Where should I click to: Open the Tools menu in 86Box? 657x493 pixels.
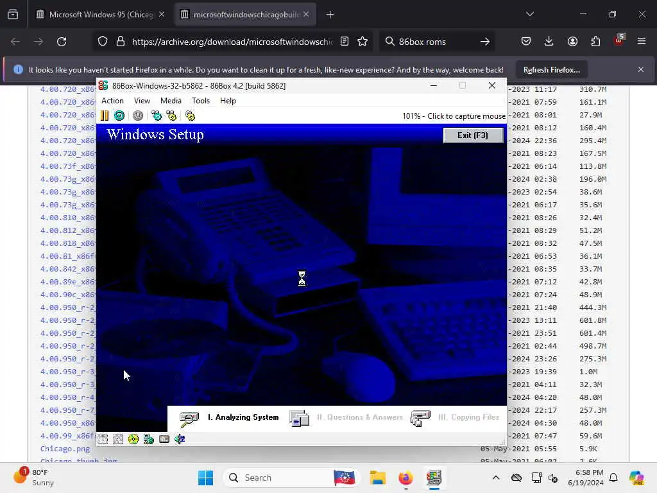pyautogui.click(x=201, y=101)
